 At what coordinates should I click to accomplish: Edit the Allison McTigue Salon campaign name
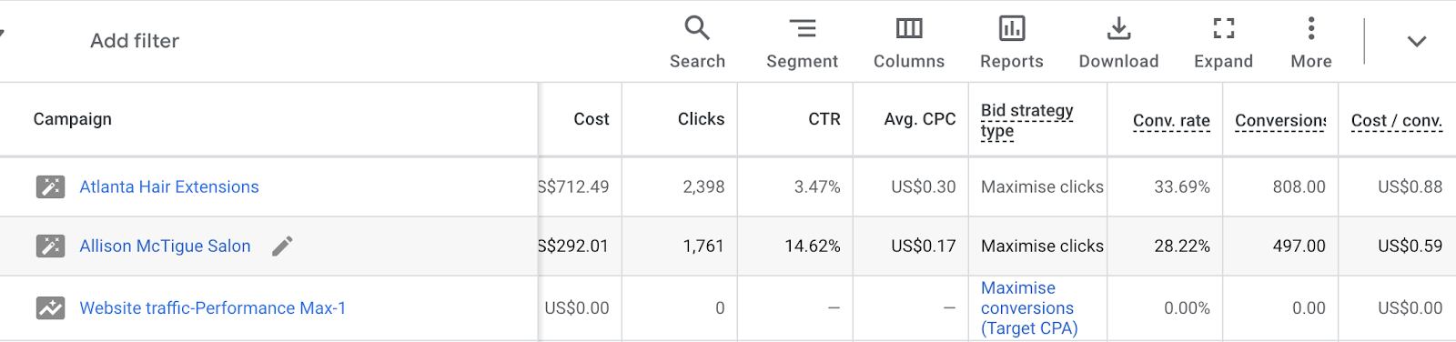(282, 246)
